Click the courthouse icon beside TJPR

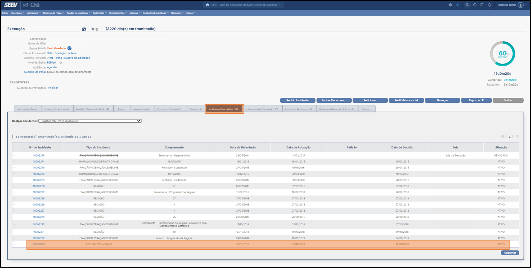[207, 5]
